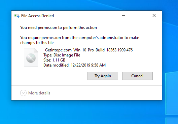The width and height of the screenshot is (178, 124).
Task: Close the File Access Denied dialog
Action: tap(154, 15)
